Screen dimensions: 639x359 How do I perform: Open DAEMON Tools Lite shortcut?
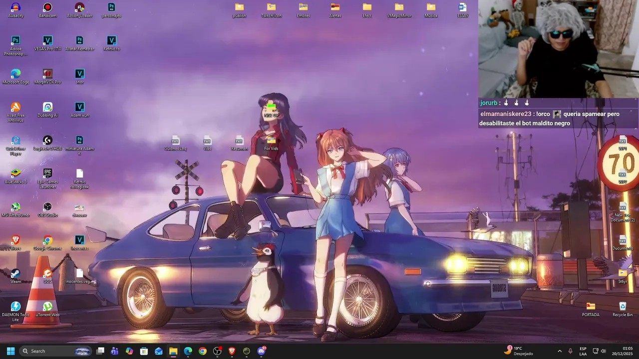pos(15,312)
